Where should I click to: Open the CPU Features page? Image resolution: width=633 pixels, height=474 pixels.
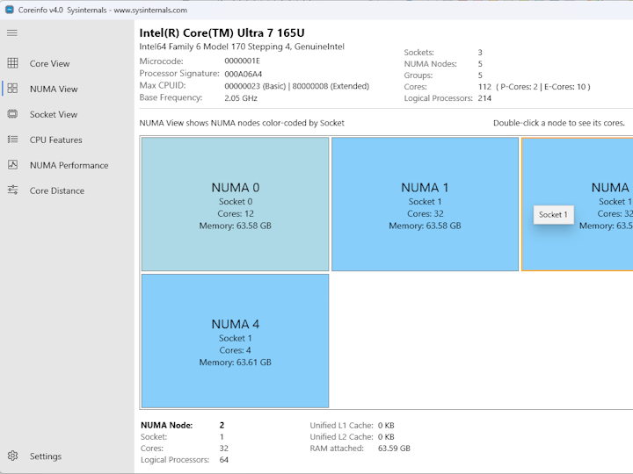click(55, 140)
